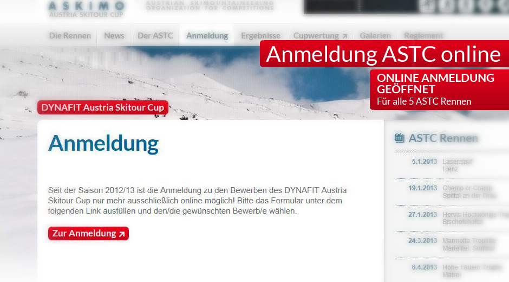Click the Online Anmeldung geöffnet banner
The height and width of the screenshot is (282, 509).
point(439,90)
